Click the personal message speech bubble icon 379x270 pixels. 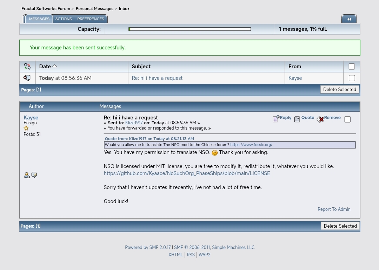pos(34,175)
